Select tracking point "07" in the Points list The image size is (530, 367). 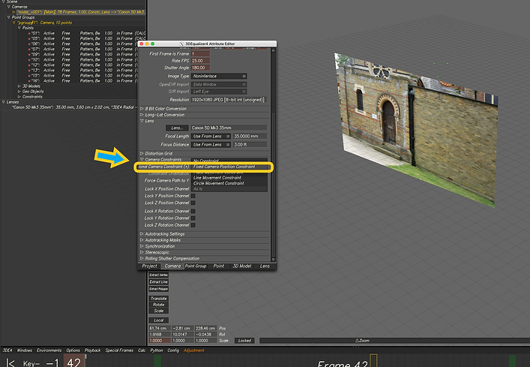(x=82, y=49)
